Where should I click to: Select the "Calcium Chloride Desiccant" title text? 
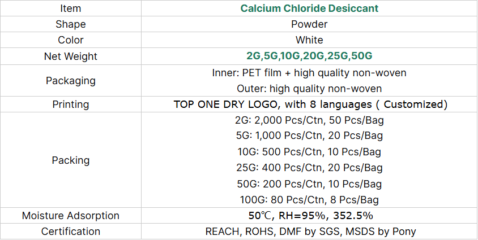pyautogui.click(x=309, y=8)
